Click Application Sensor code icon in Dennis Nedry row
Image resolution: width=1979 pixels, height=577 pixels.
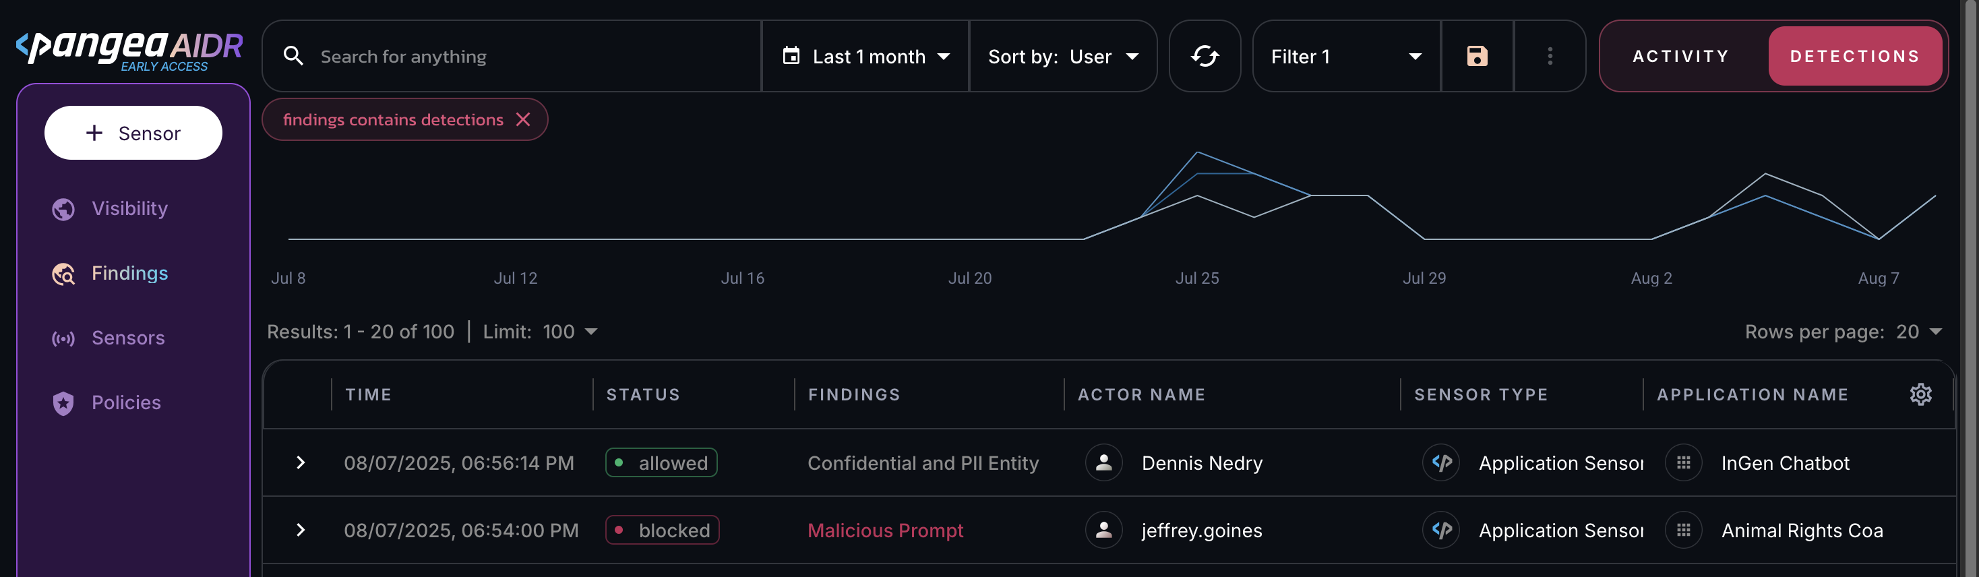1440,462
